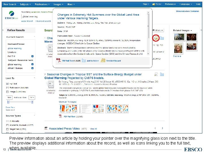Click the publication date start year field
The width and height of the screenshot is (204, 153).
pyautogui.click(x=9, y=97)
